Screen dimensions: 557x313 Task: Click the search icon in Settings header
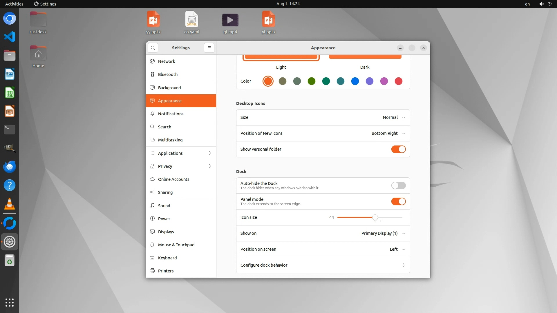point(153,48)
